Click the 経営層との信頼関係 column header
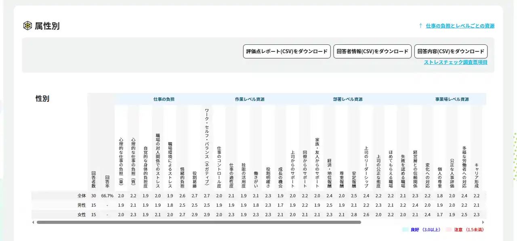The image size is (517, 241). point(415,169)
